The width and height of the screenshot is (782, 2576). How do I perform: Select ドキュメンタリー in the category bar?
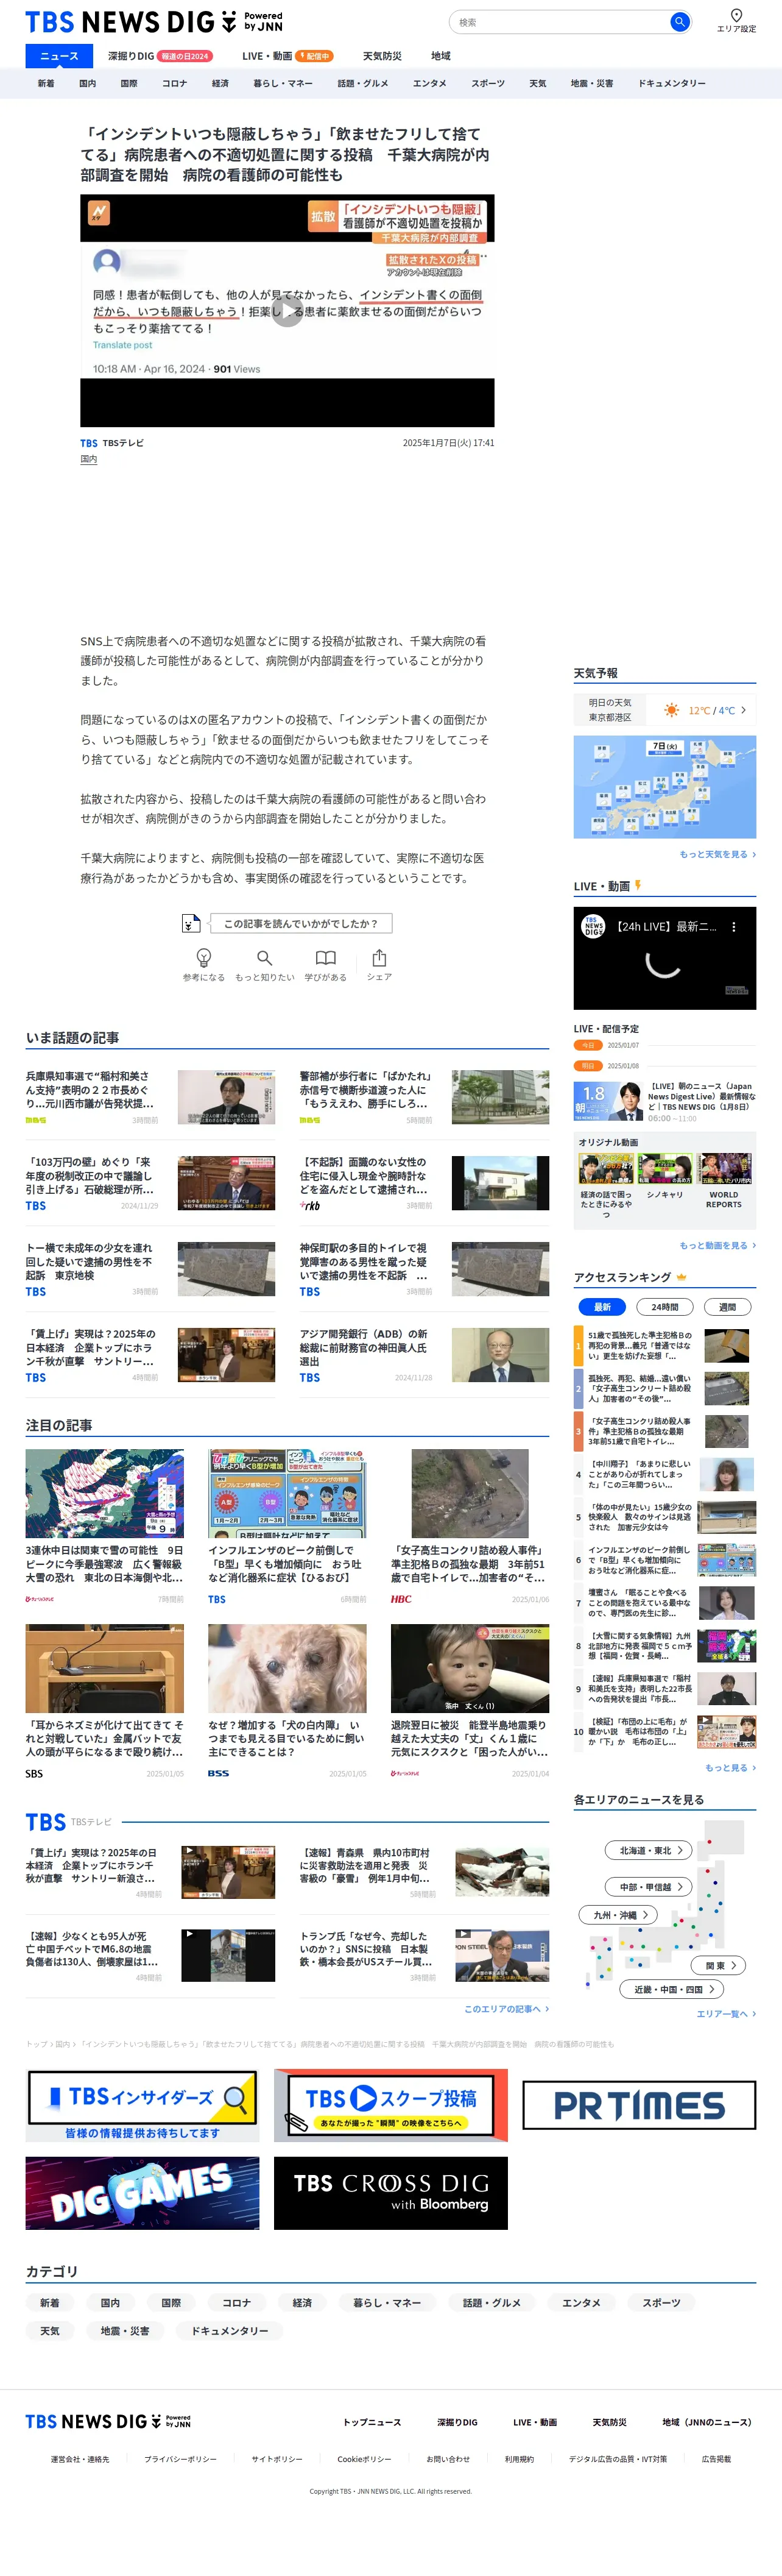(672, 83)
